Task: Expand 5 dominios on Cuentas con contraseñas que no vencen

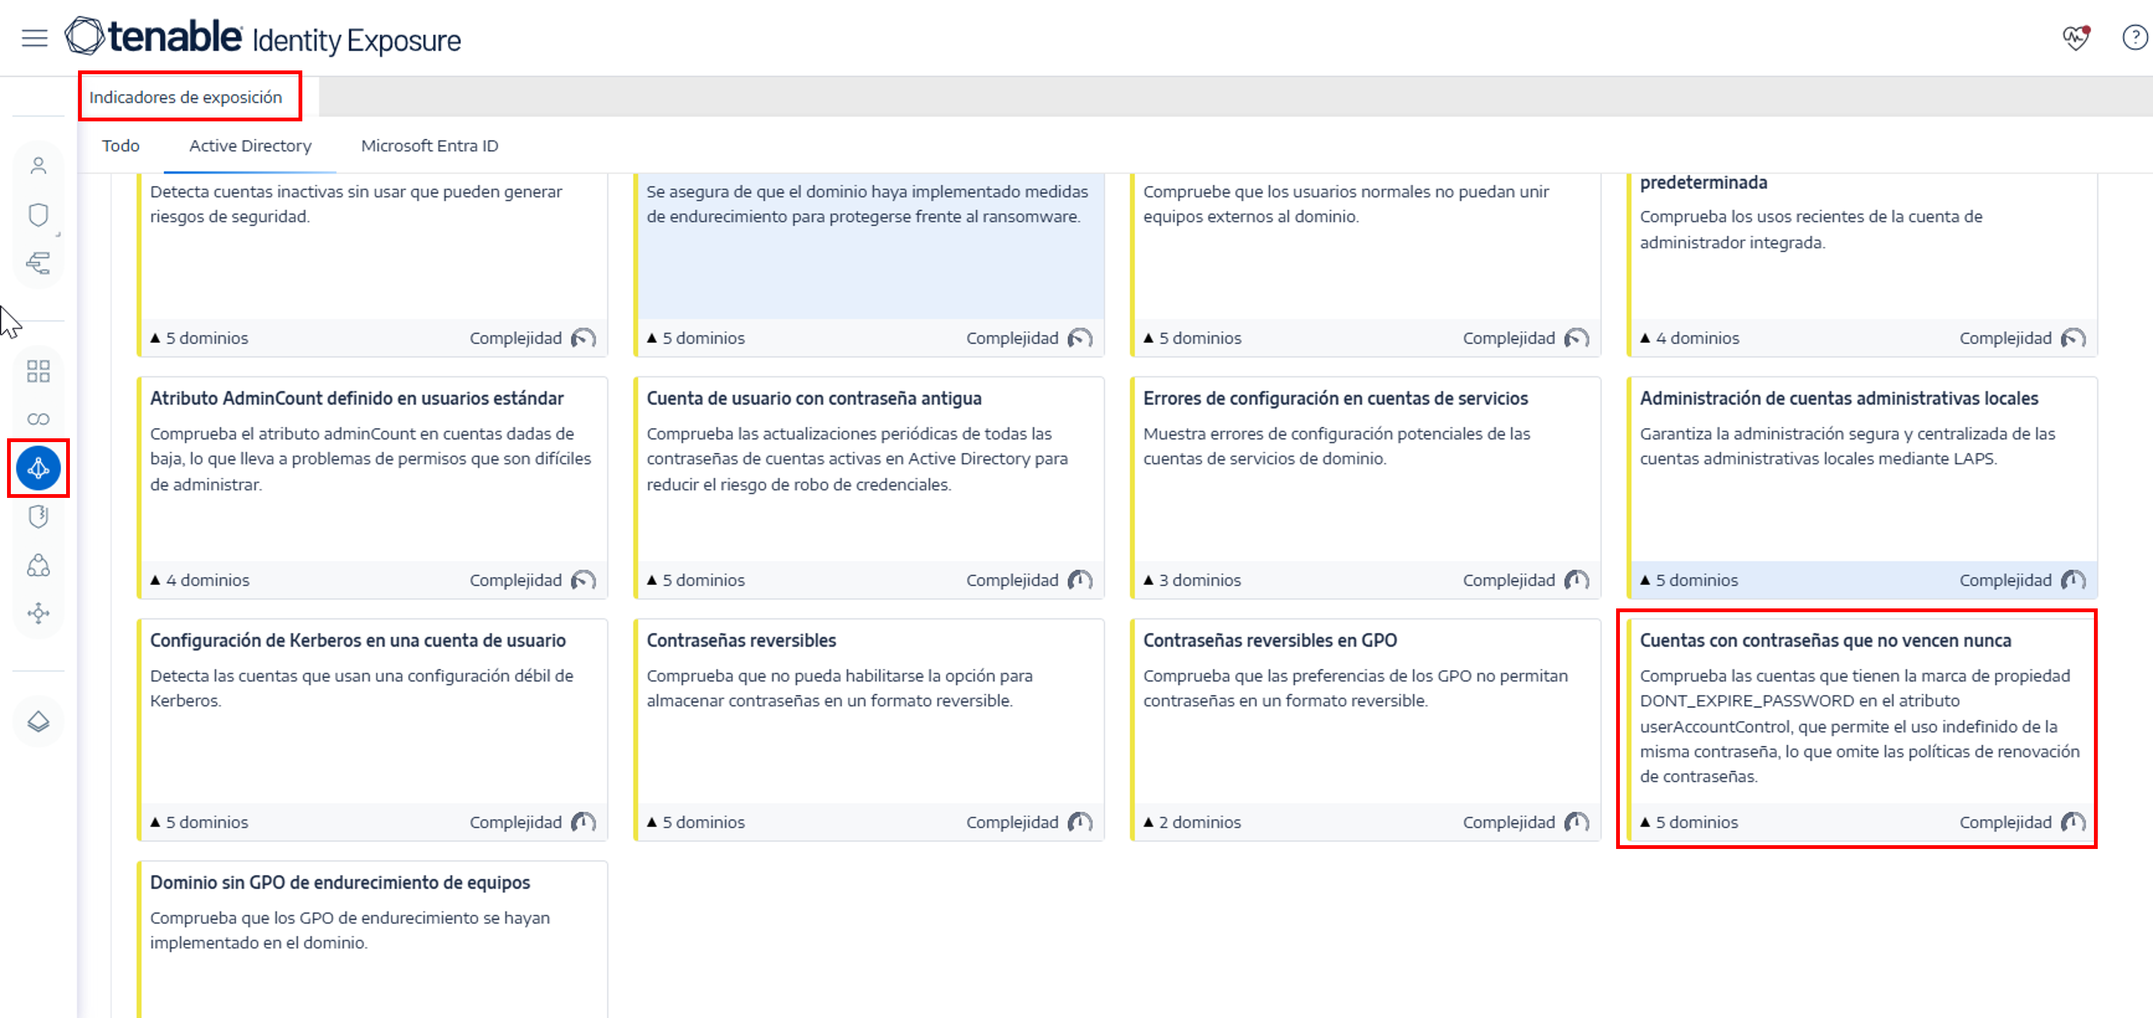Action: pos(1688,821)
